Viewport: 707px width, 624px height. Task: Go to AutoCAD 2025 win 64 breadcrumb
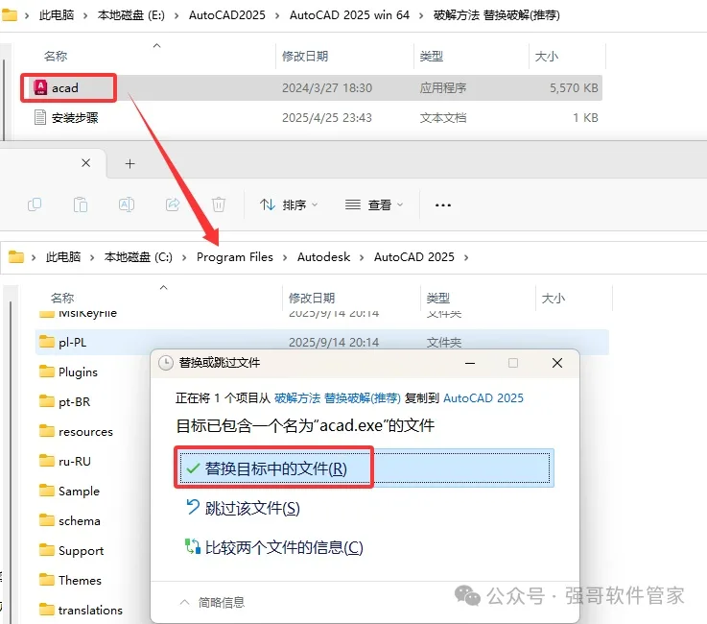349,15
